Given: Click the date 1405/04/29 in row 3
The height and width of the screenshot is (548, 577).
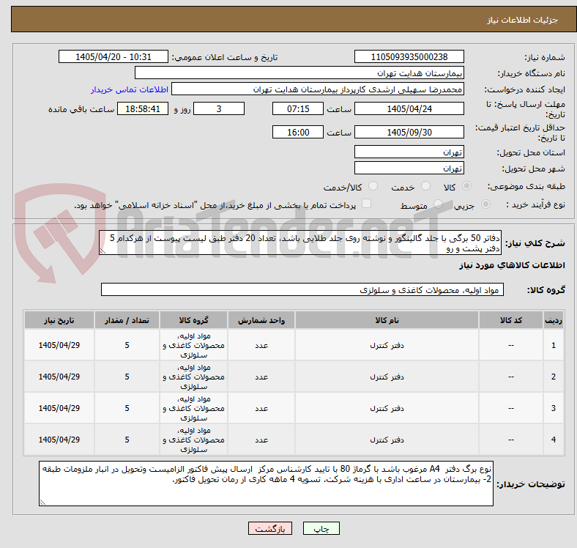Looking at the screenshot, I should 59,408.
